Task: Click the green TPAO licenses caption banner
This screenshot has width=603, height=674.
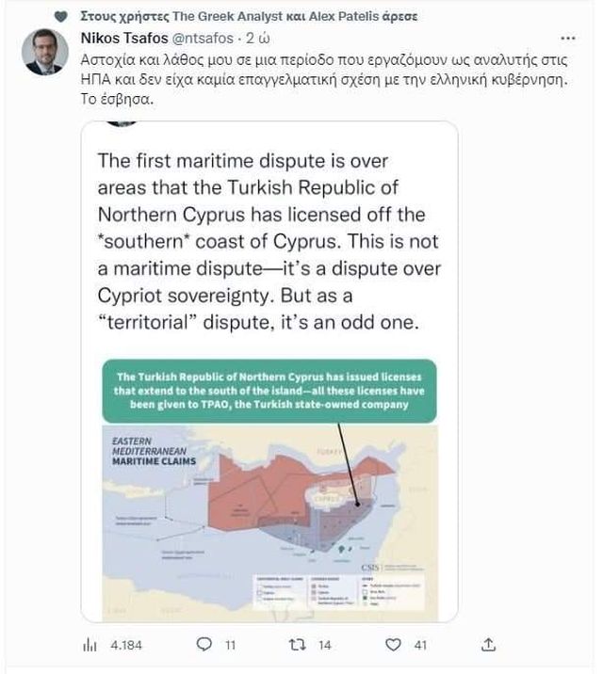Action: tap(269, 389)
